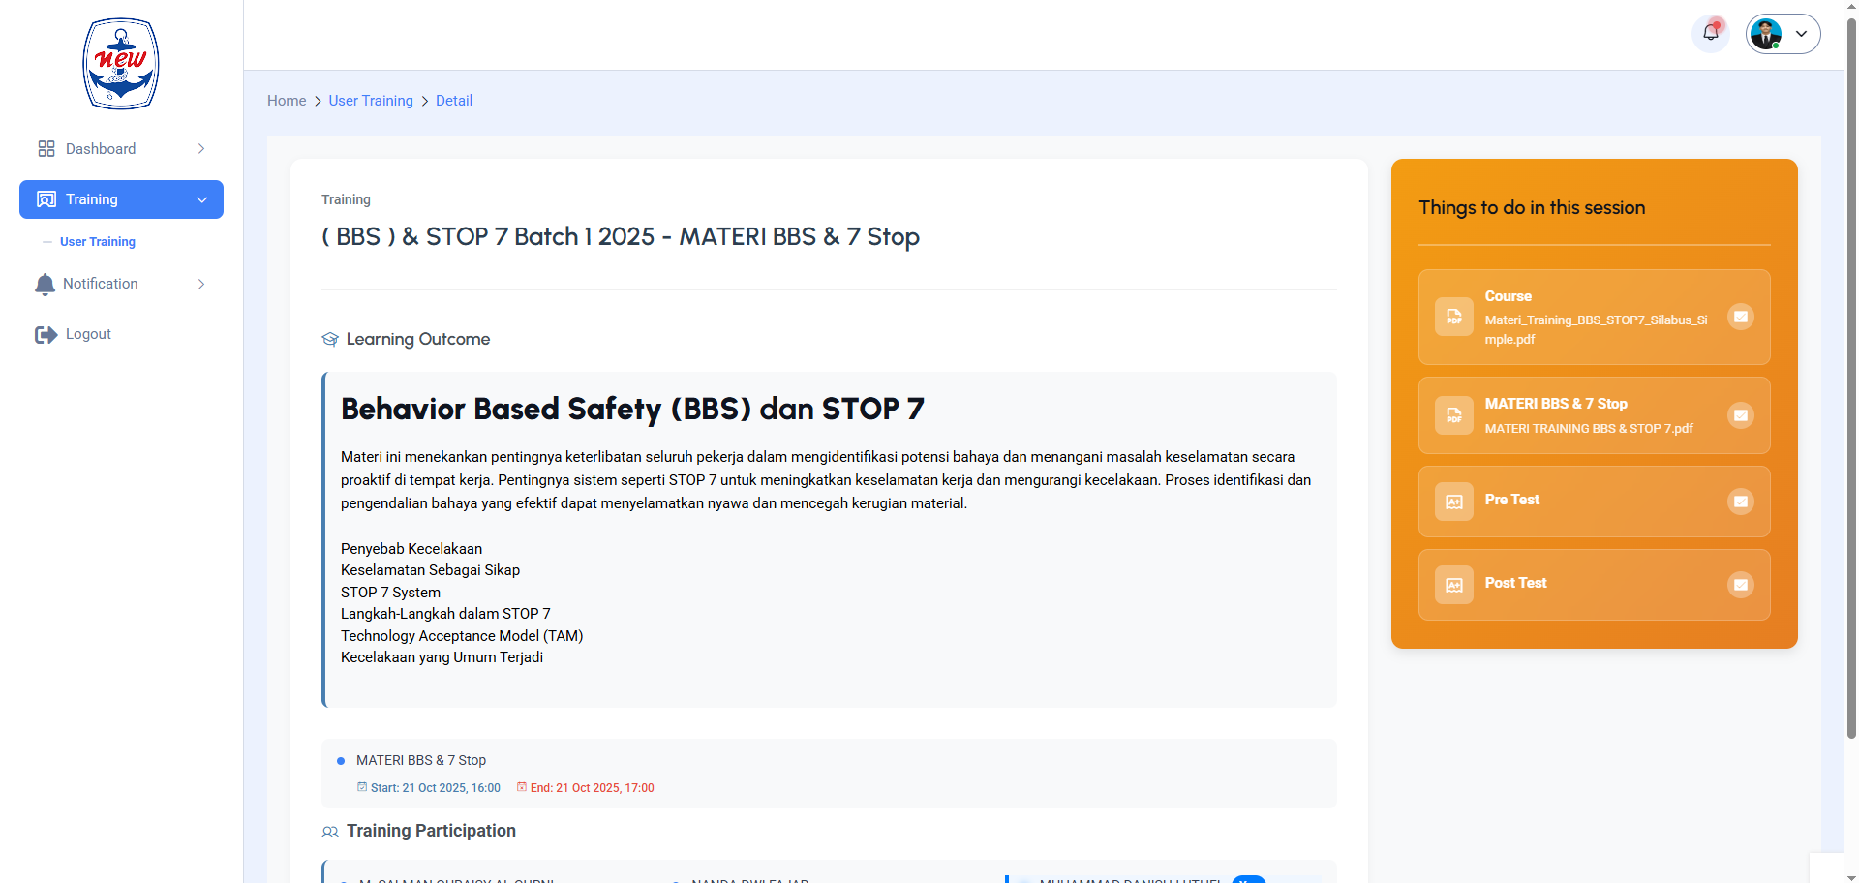Click the 'Learning Outcome' heading text

click(x=418, y=339)
